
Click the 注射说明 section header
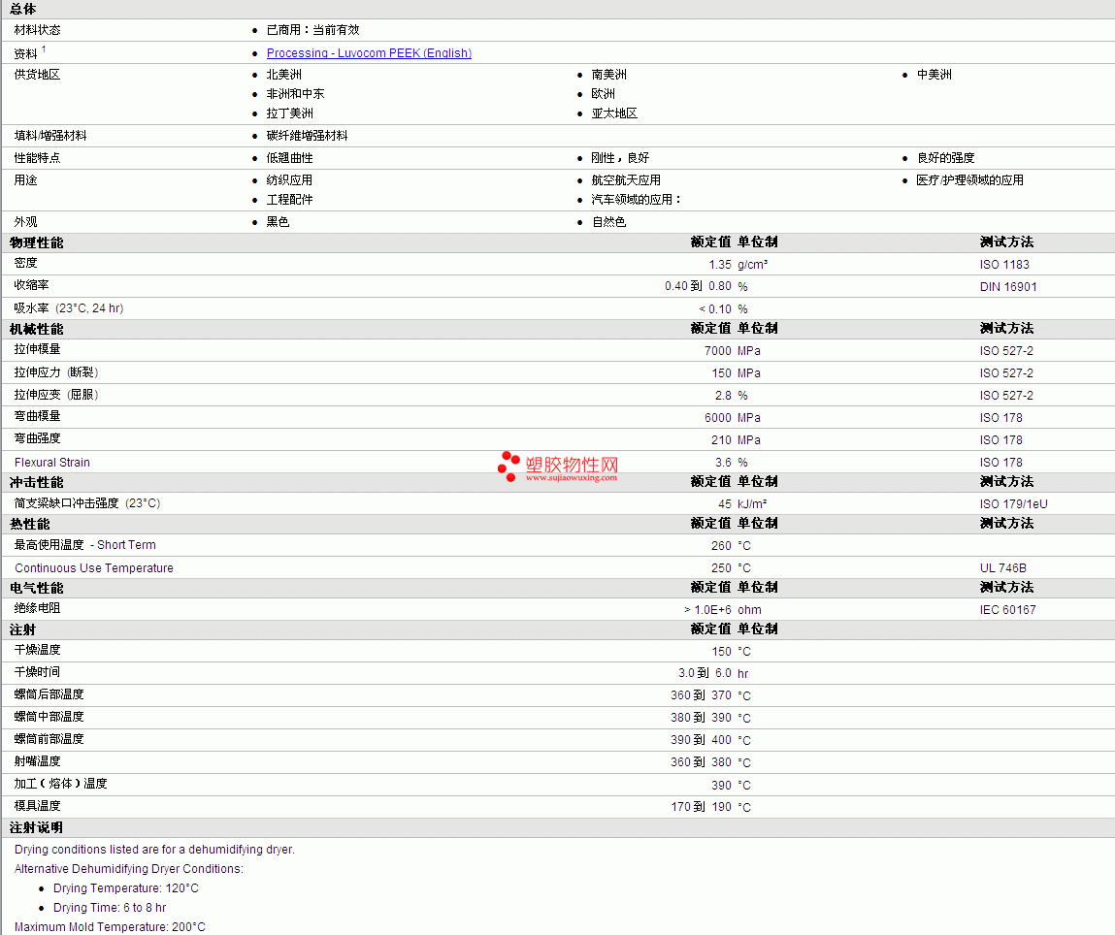(36, 827)
